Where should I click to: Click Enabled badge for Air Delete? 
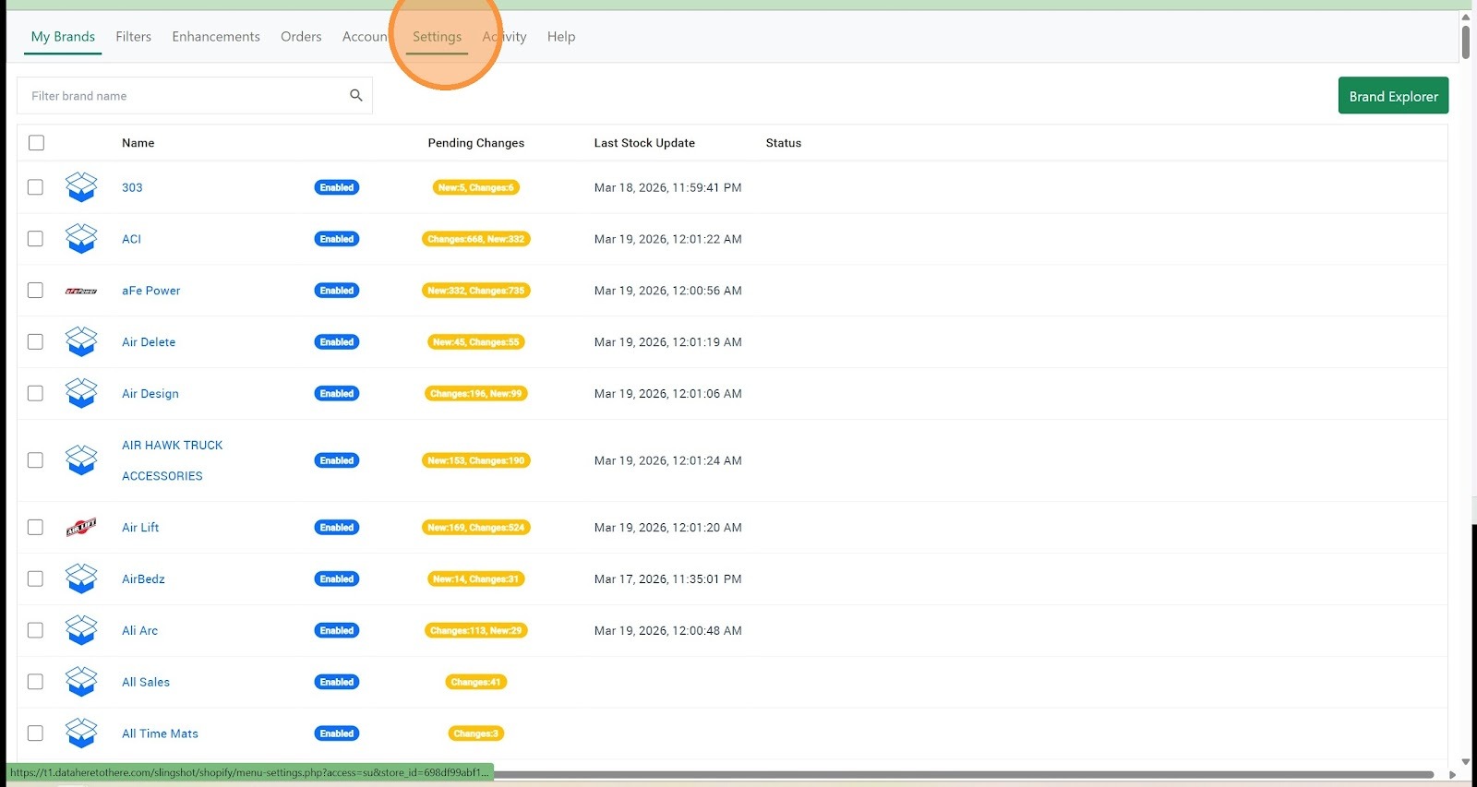(337, 342)
